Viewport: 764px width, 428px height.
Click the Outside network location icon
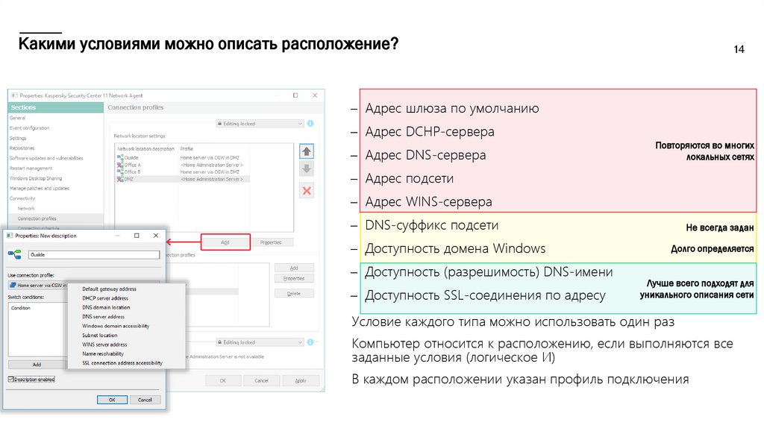click(x=120, y=158)
